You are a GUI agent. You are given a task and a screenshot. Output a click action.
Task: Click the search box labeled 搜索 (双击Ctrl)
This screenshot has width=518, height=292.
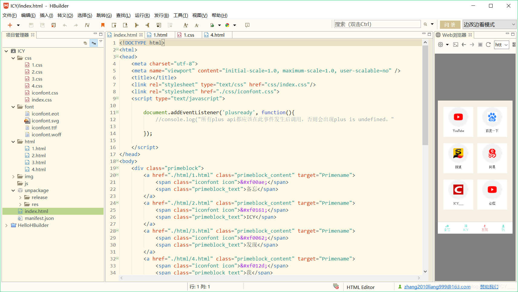point(377,24)
